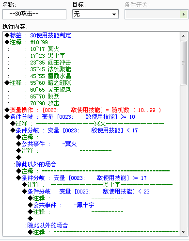The height and width of the screenshot is (241, 189).
Task: Click the 条件开关 arrow button
Action: (184, 14)
